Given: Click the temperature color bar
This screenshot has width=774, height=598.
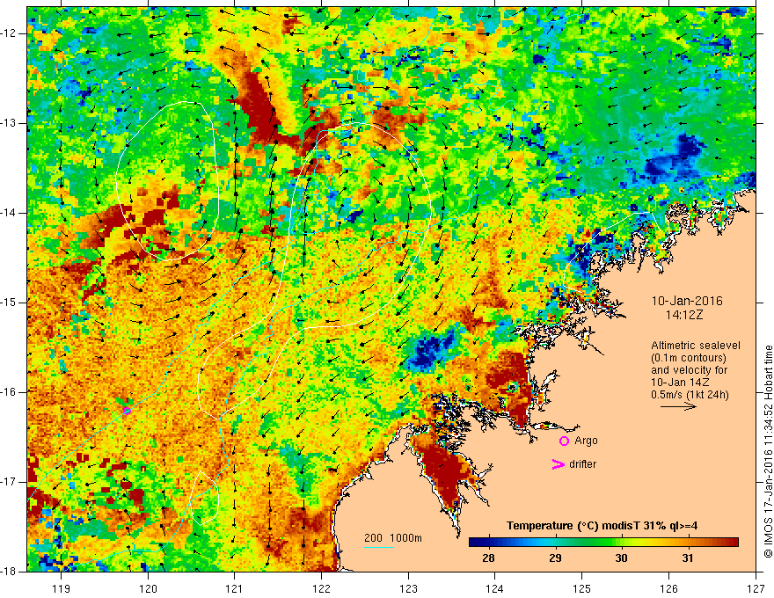Looking at the screenshot, I should pyautogui.click(x=603, y=543).
